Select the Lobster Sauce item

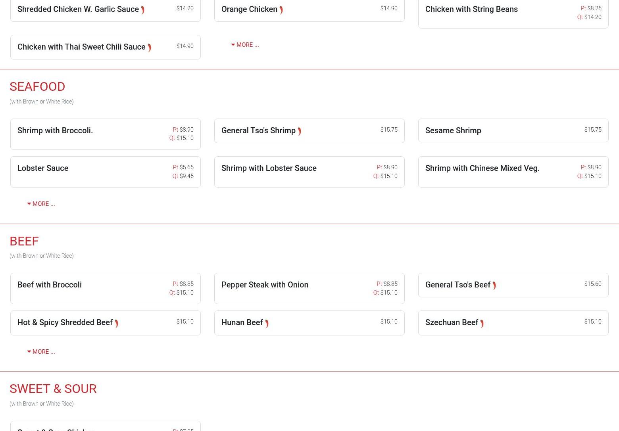pos(106,172)
